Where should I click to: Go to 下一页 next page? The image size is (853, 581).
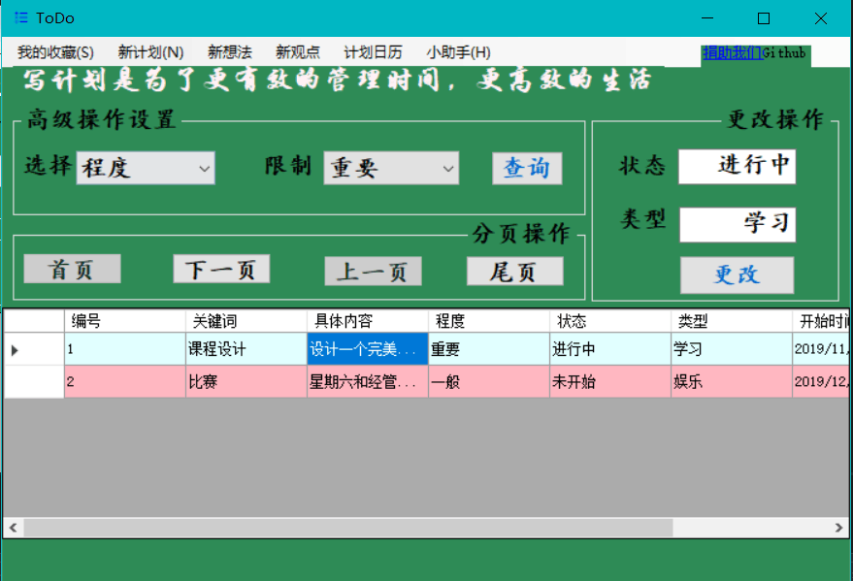pyautogui.click(x=221, y=269)
